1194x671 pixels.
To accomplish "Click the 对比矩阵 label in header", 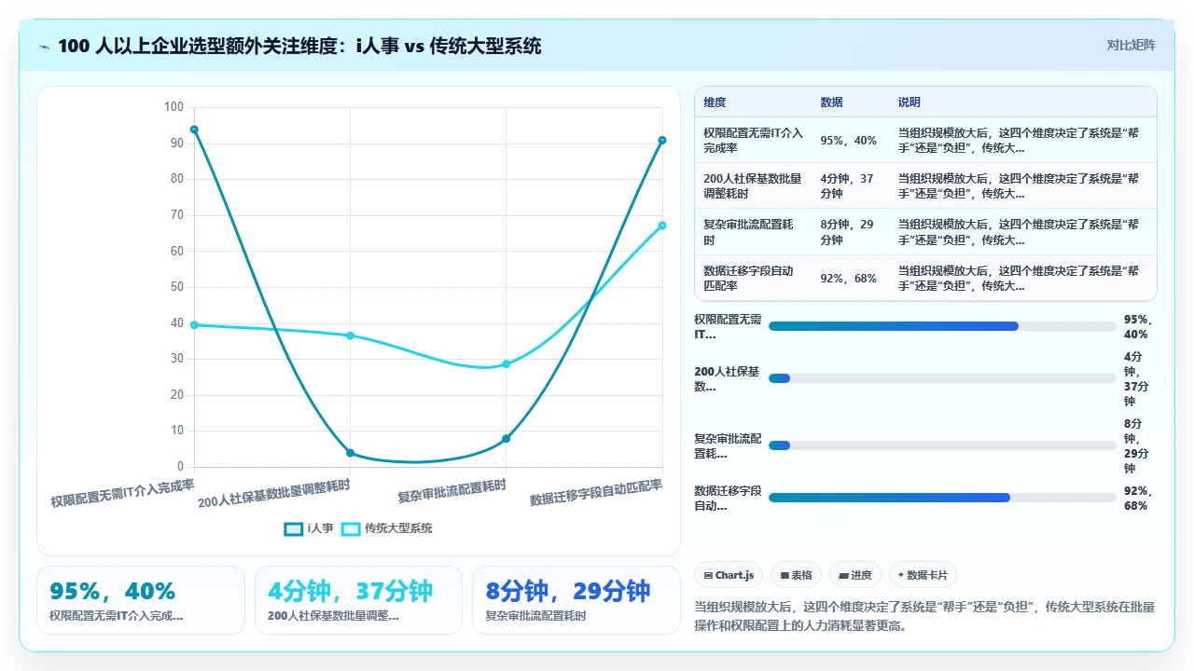I will 1132,45.
